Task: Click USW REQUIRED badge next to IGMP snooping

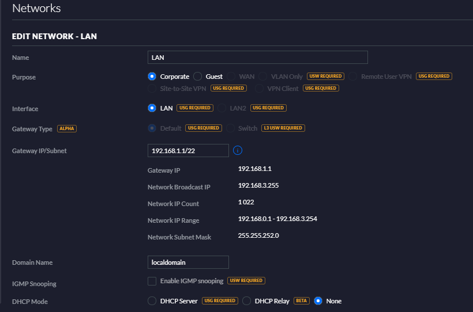Action: 246,281
